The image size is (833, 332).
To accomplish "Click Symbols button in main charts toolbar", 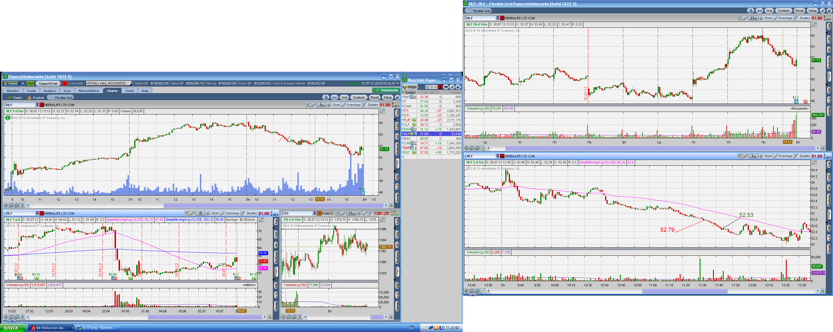I will click(x=359, y=98).
